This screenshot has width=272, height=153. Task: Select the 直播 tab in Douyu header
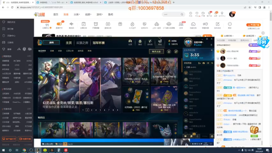point(66,14)
